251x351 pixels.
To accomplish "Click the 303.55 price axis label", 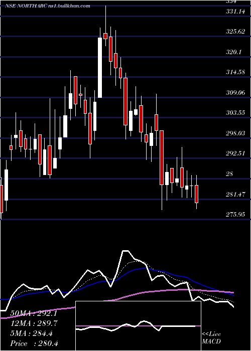I will [235, 113].
